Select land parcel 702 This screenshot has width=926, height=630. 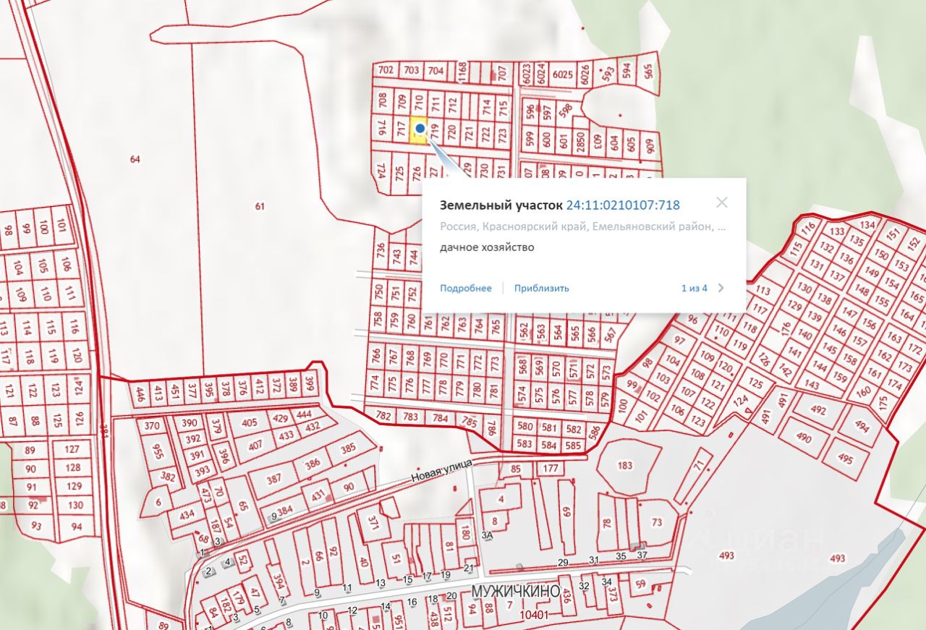pyautogui.click(x=386, y=70)
